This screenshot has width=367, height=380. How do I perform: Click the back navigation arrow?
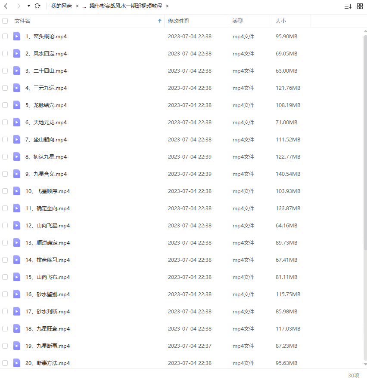coord(6,6)
